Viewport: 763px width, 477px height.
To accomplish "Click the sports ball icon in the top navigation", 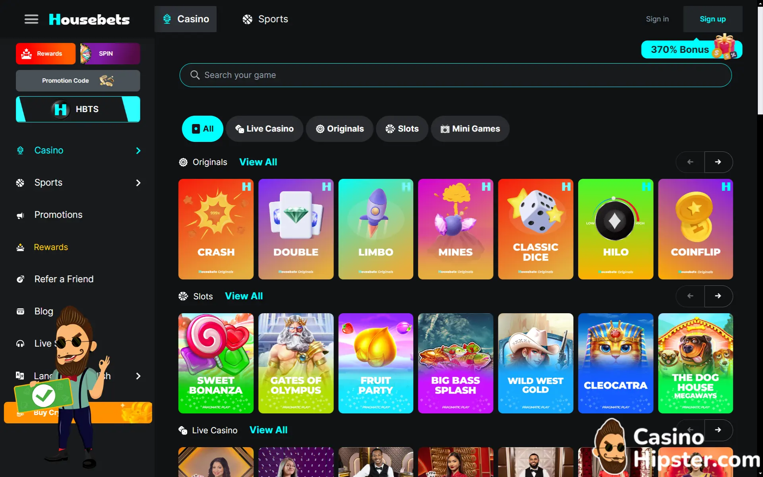I will [248, 19].
